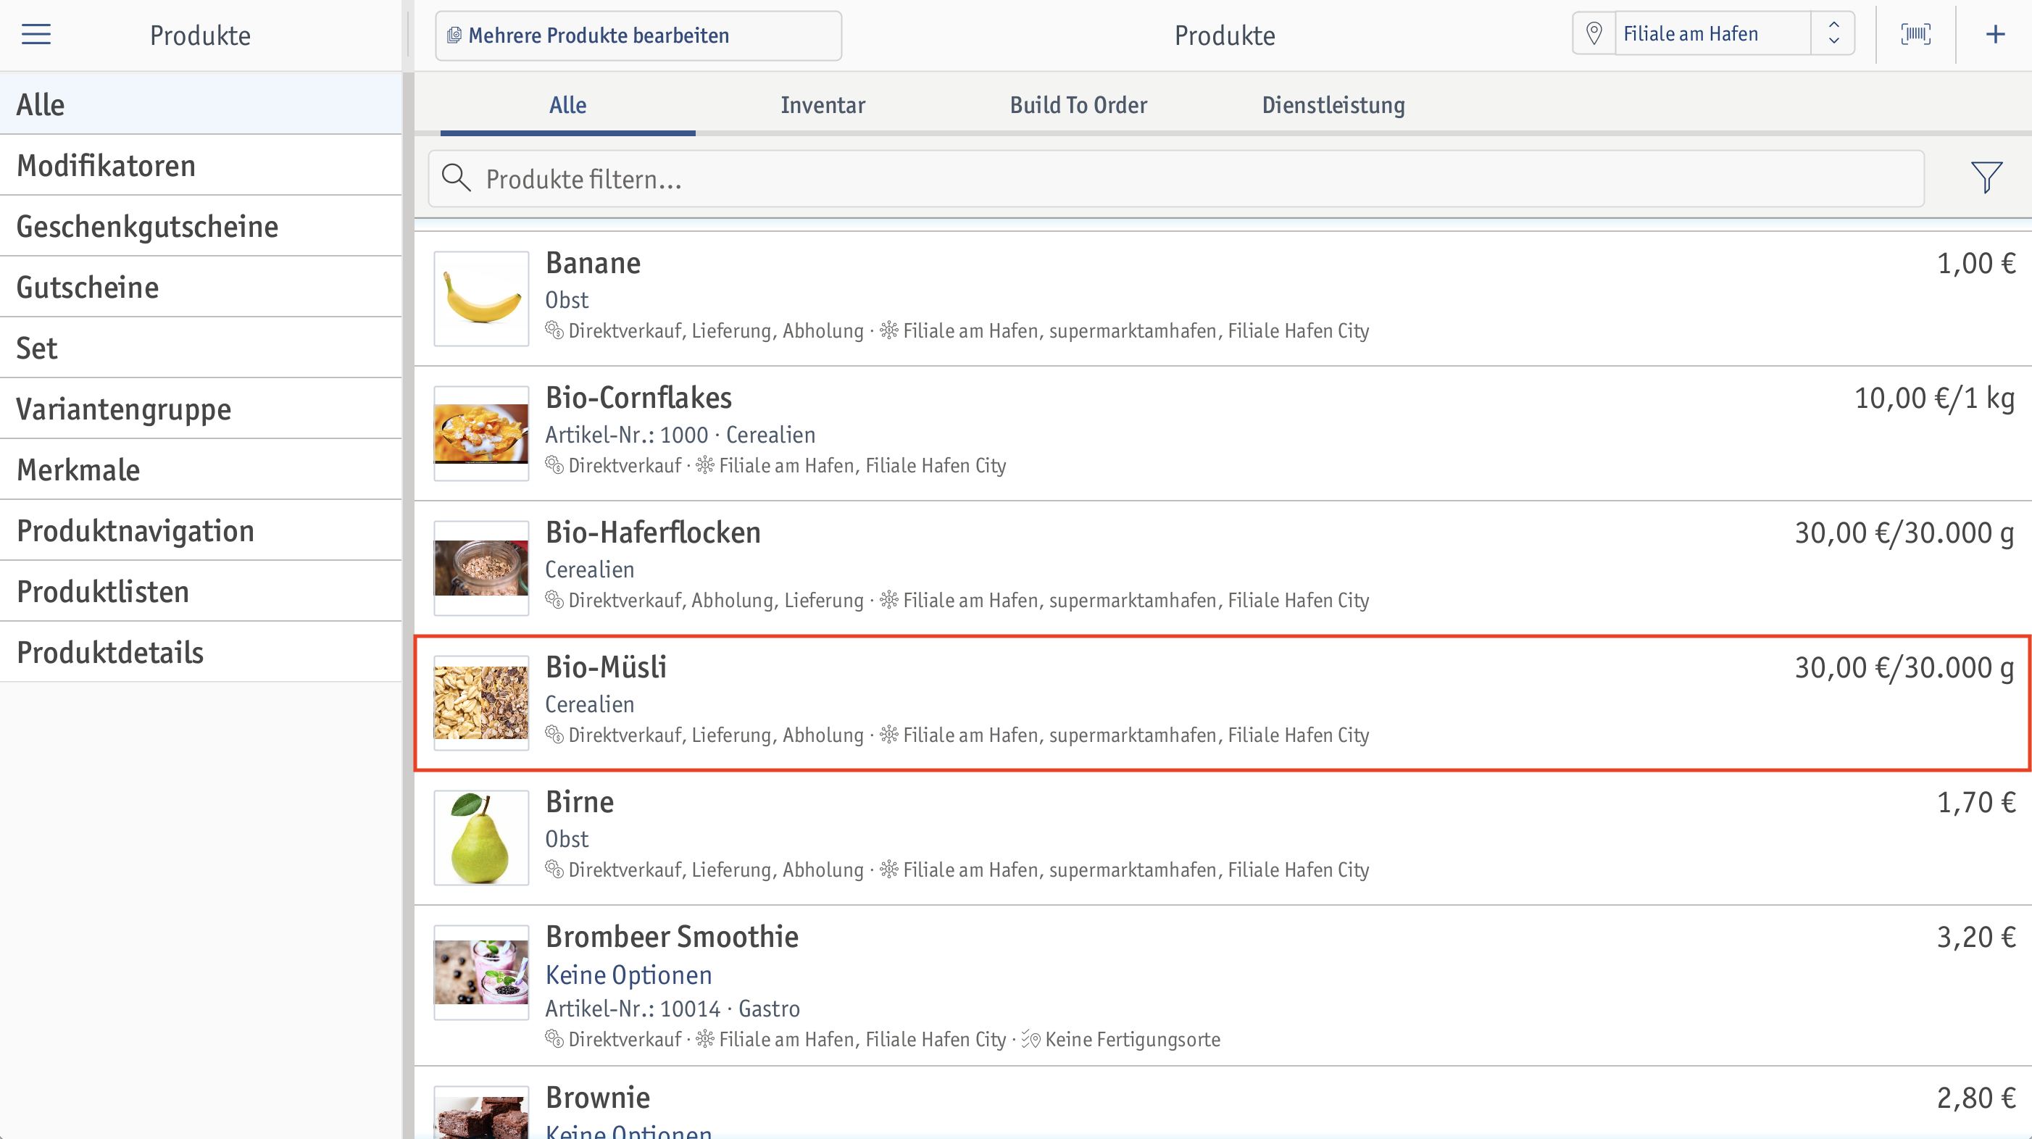
Task: Click the barcode scanner icon
Action: click(x=1916, y=34)
